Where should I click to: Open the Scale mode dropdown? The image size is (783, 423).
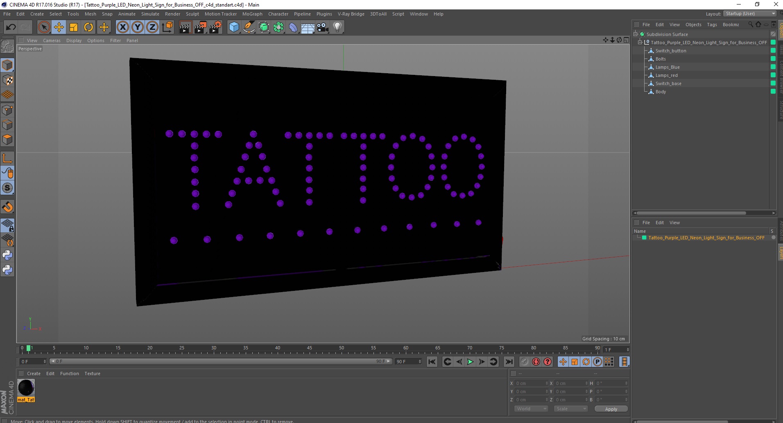pos(571,409)
